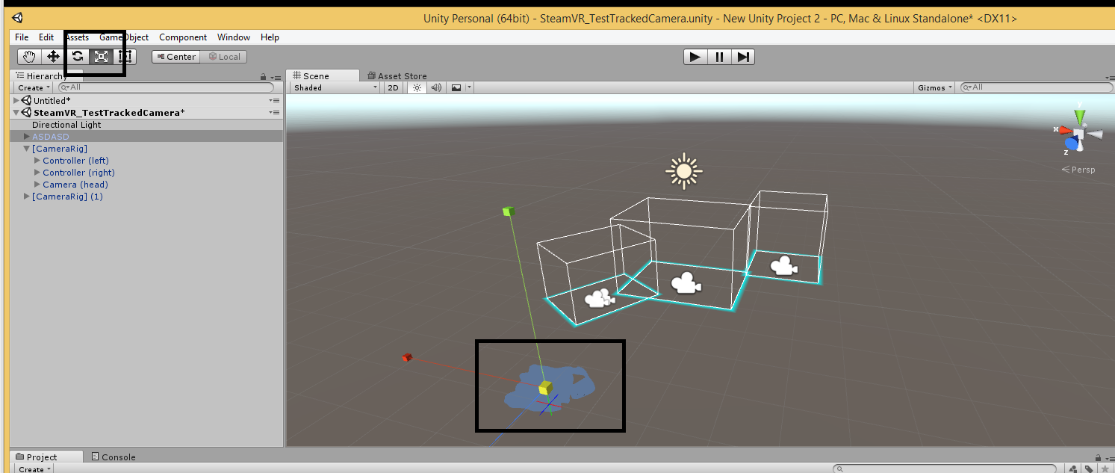Screen dimensions: 1115x473
Task: Open the Help menu
Action: tap(270, 37)
